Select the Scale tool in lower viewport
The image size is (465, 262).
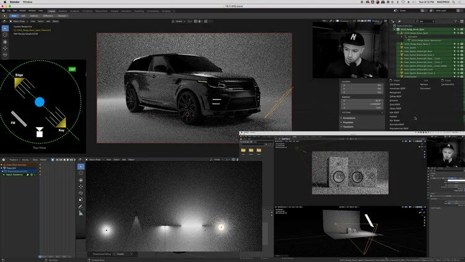pos(81,200)
